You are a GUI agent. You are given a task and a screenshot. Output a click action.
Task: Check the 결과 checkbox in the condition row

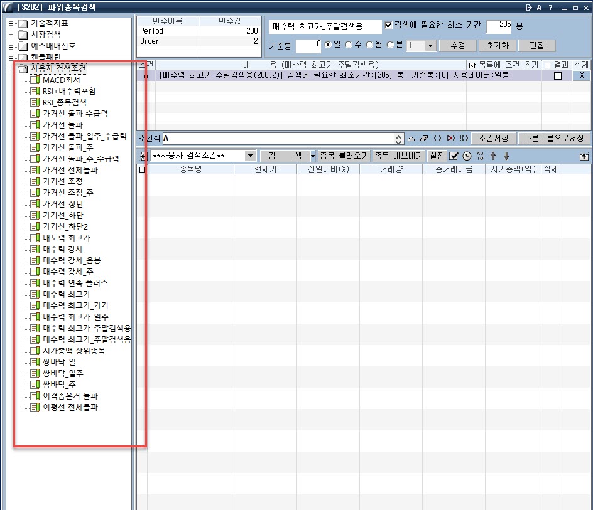click(x=558, y=75)
